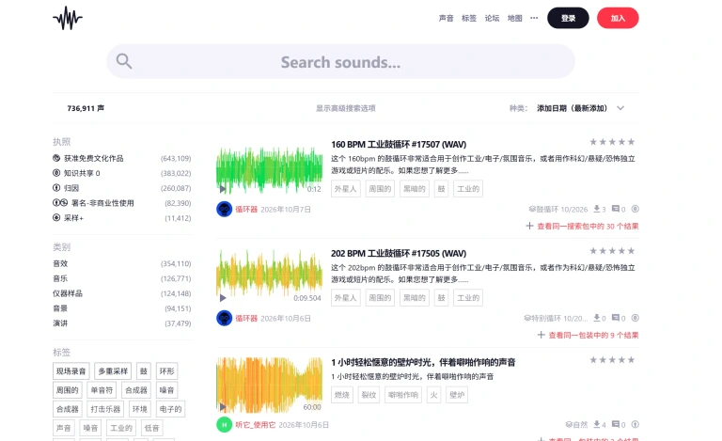The image size is (722, 441).
Task: Click the magnifier search icon
Action: 124,61
